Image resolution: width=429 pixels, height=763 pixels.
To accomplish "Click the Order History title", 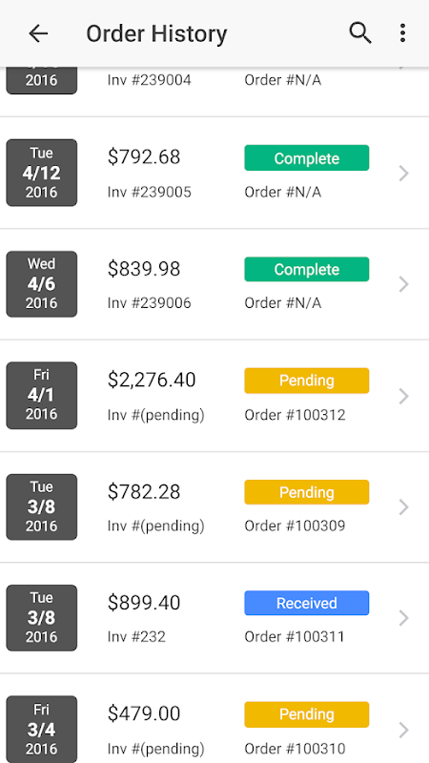I will tap(156, 34).
